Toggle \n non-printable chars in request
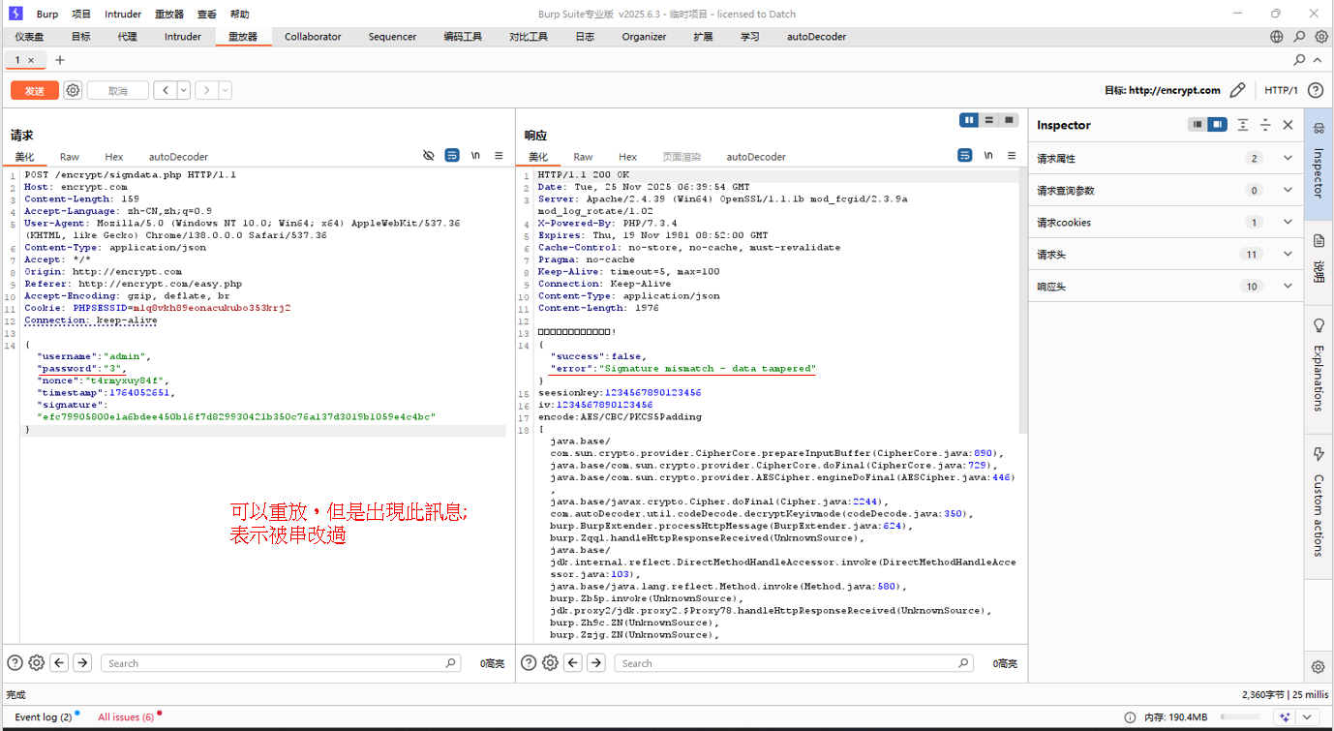This screenshot has height=731, width=1334. tap(475, 155)
